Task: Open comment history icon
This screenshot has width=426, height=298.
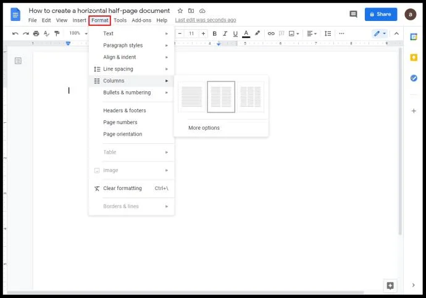Action: click(353, 14)
